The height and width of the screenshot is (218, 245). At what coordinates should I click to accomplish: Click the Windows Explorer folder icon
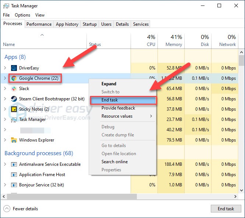(14, 140)
